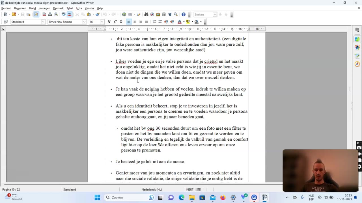Image resolution: width=362 pixels, height=203 pixels.
Task: Open the Times New Roman font dropdown
Action: pyautogui.click(x=84, y=22)
